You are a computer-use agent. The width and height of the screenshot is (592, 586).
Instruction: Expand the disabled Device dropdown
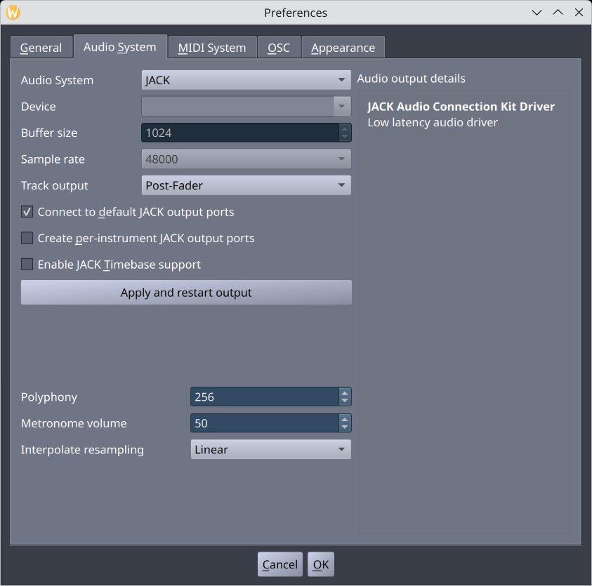coord(246,107)
